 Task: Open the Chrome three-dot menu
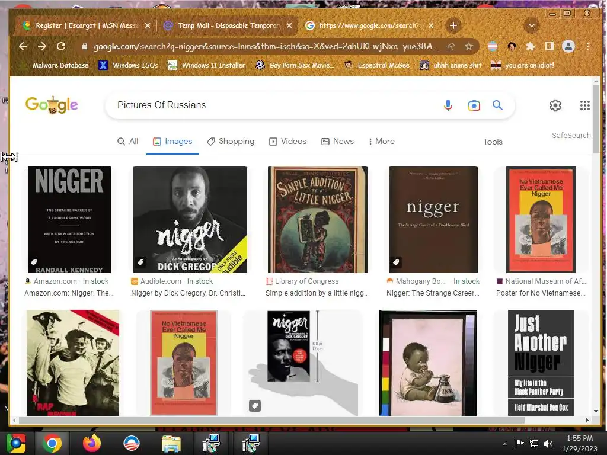coord(587,46)
